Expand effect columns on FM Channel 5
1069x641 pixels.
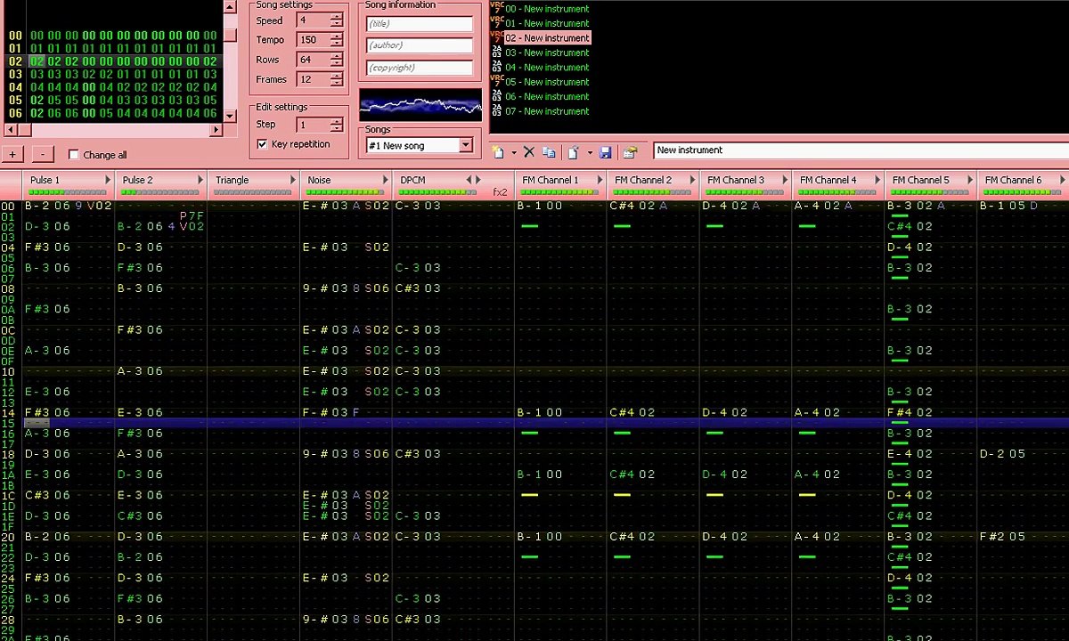tap(968, 180)
